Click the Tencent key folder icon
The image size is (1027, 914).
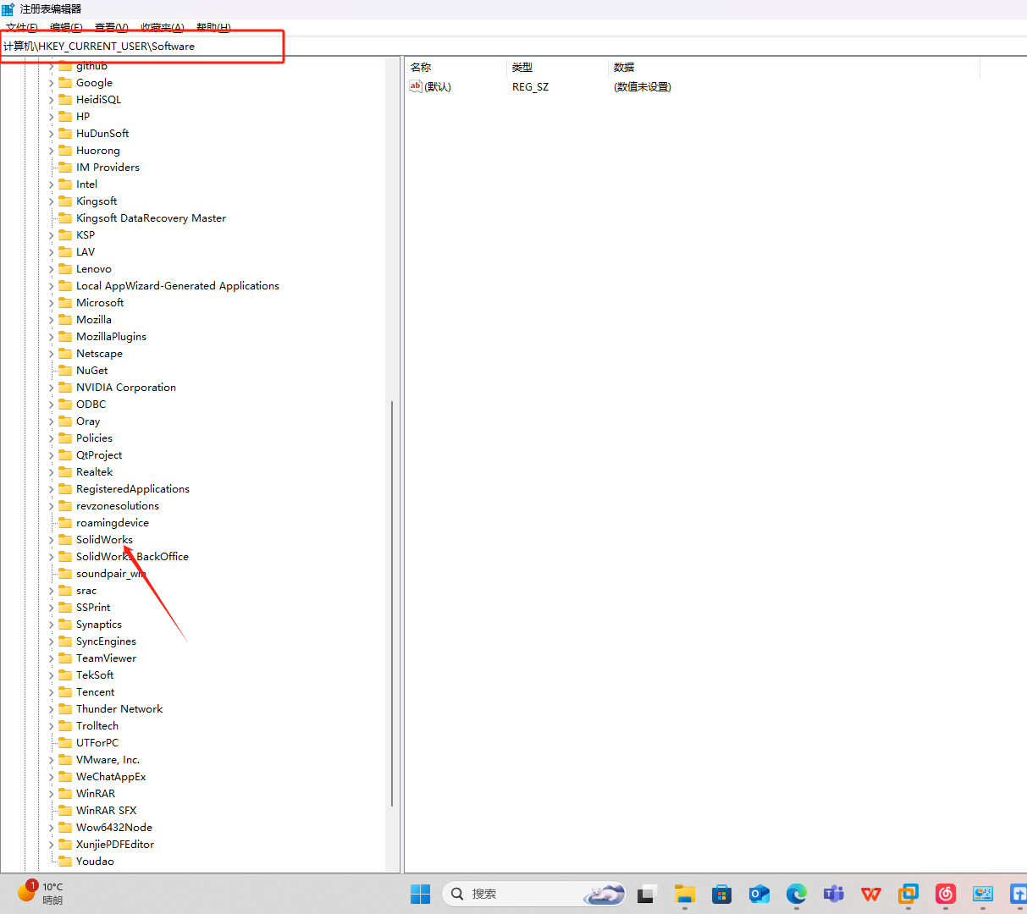pos(65,691)
